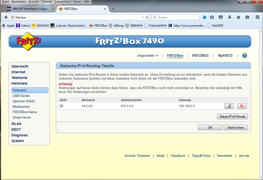The width and height of the screenshot is (263, 180).
Task: Open the WebSDR bookmark
Action: click(215, 26)
